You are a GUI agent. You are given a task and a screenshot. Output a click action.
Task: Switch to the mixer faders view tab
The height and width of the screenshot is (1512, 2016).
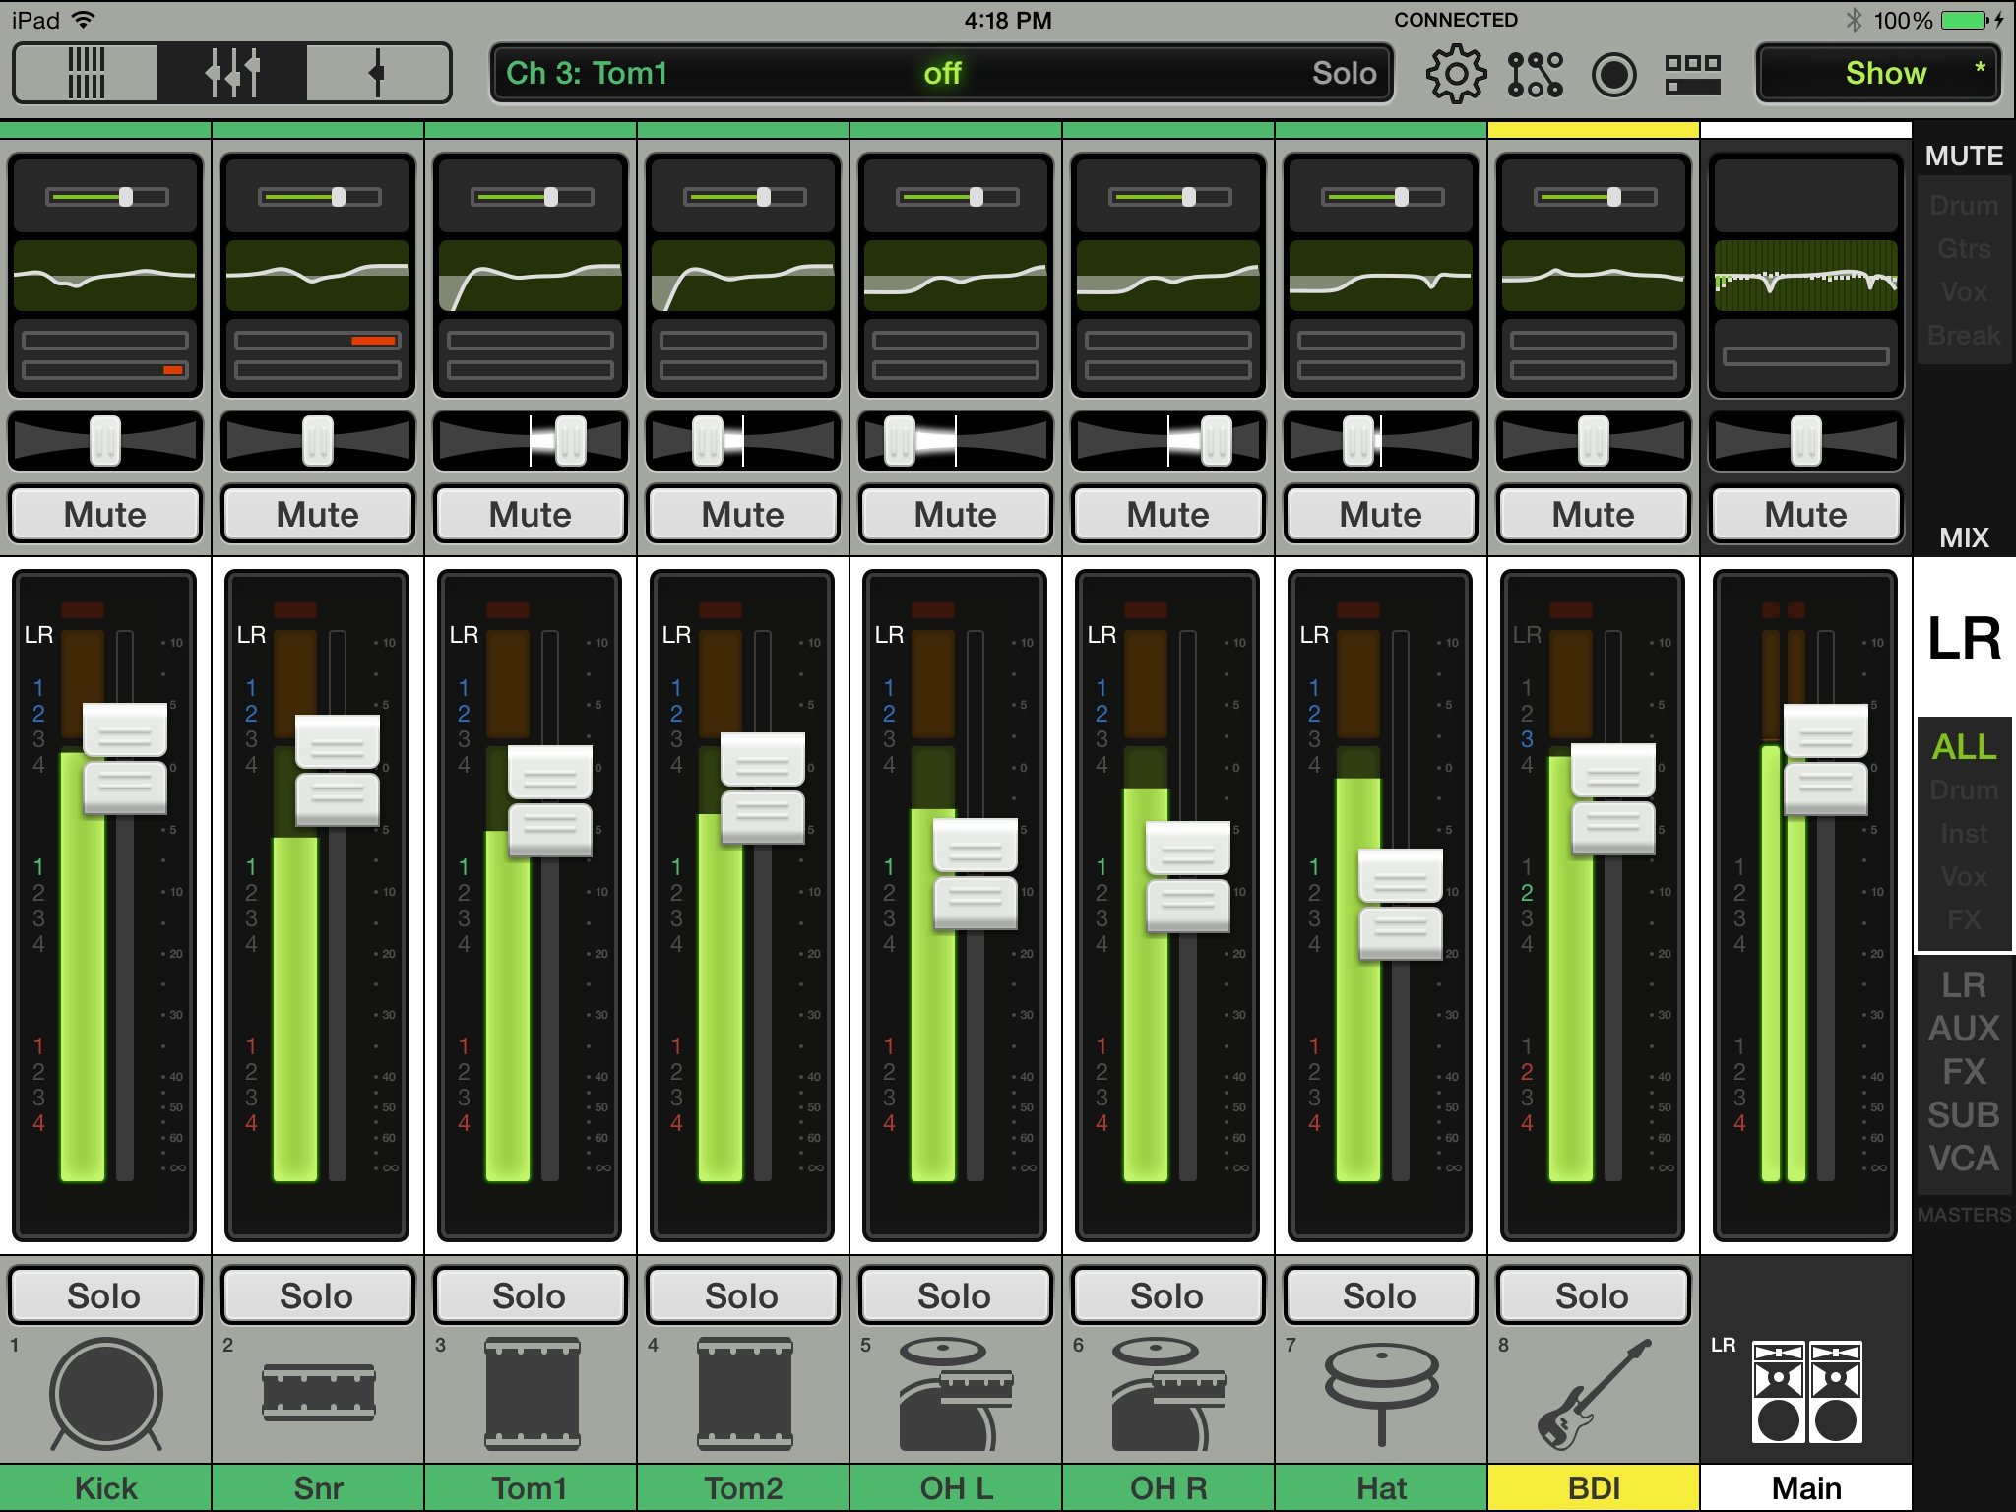pyautogui.click(x=232, y=73)
